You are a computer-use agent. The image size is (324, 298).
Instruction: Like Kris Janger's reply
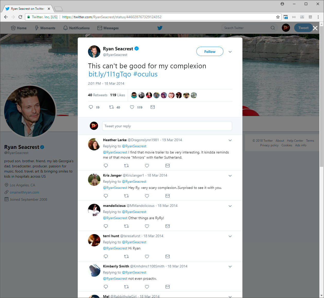coord(147,196)
